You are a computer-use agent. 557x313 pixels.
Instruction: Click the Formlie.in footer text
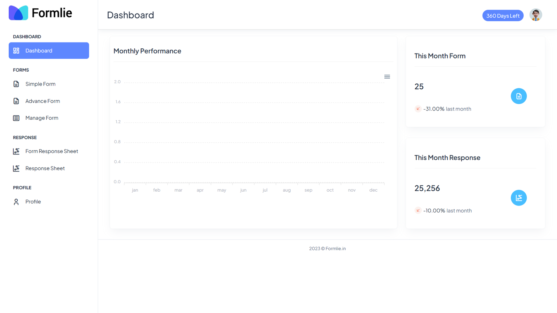[x=335, y=249]
